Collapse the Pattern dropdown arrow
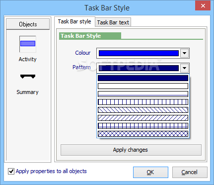This screenshot has width=214, height=185. pos(184,68)
